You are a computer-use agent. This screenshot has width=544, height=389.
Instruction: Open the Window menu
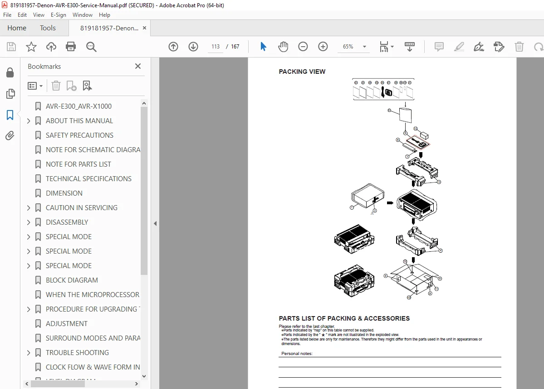83,15
